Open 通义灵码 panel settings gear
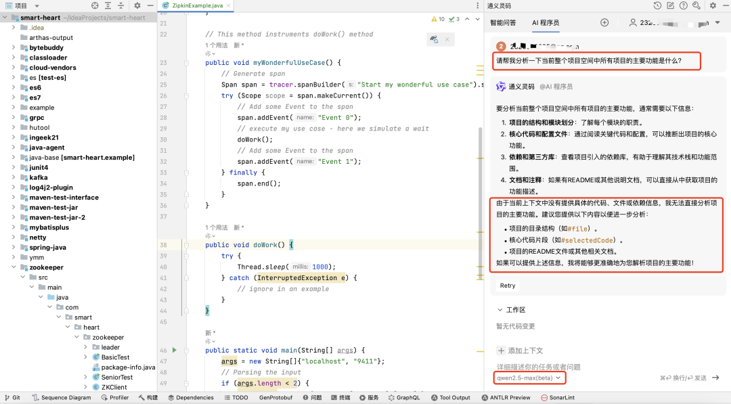731x404 pixels. click(x=713, y=5)
